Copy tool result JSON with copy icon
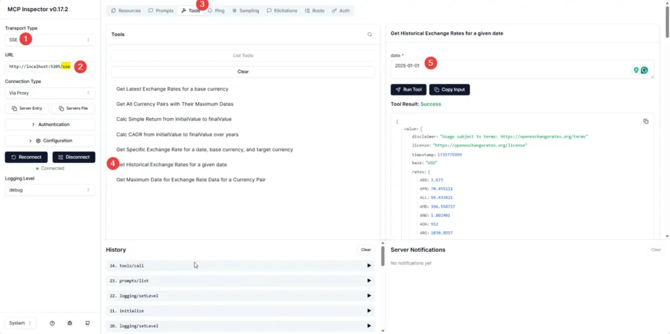The width and height of the screenshot is (670, 334). coord(645,121)
